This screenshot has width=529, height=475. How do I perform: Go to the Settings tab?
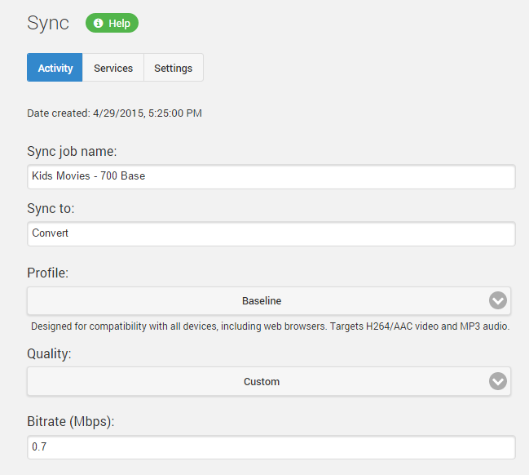(173, 68)
